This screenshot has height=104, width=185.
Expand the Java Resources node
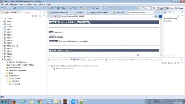(5, 68)
